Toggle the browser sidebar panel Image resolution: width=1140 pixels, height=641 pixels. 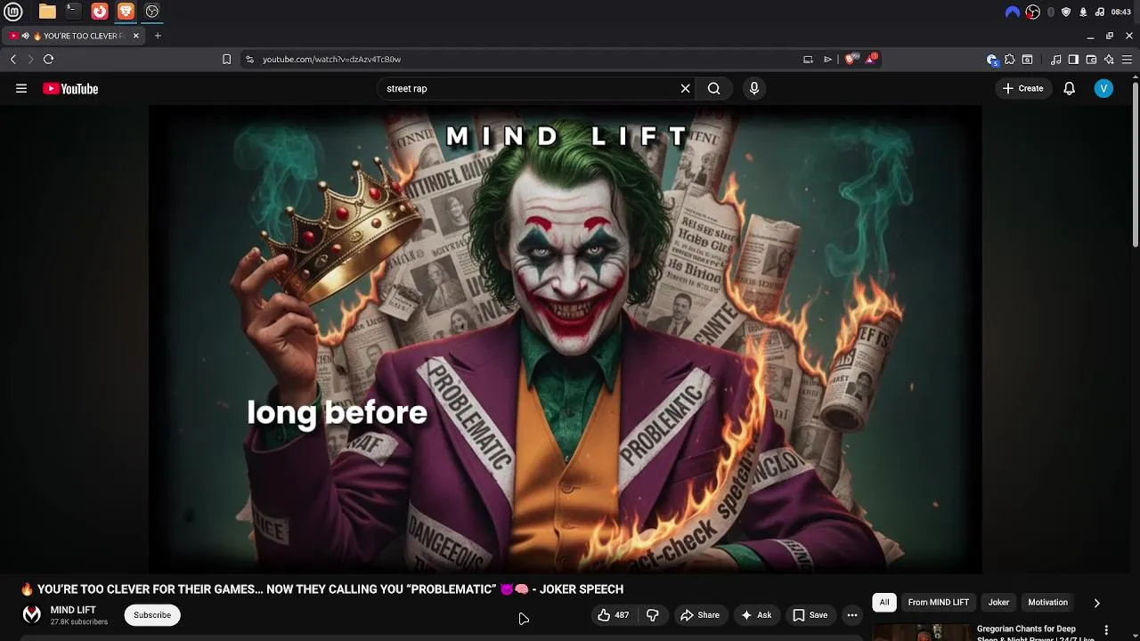pyautogui.click(x=1073, y=60)
